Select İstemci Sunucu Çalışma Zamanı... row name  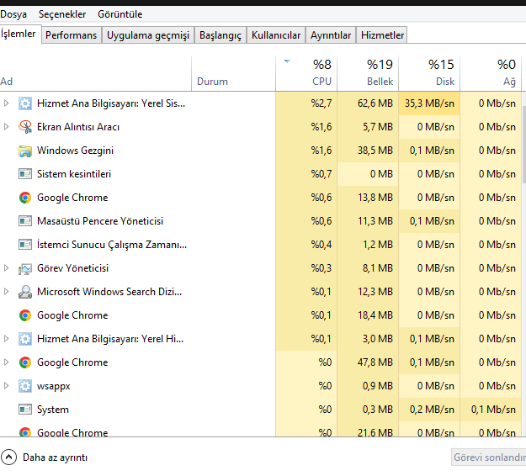click(112, 245)
